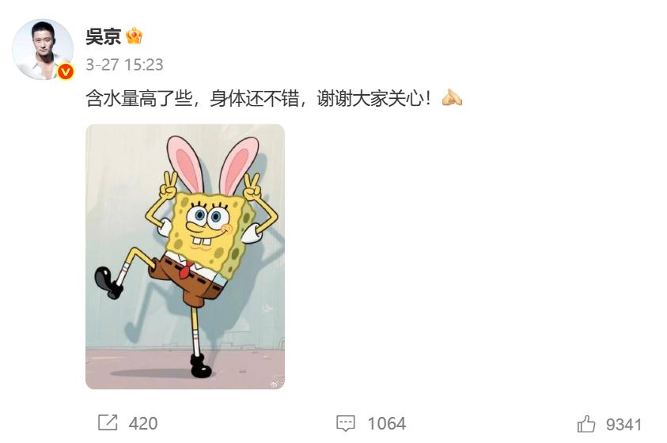Click the repost count 420
This screenshot has height=443, width=667.
coord(143,423)
